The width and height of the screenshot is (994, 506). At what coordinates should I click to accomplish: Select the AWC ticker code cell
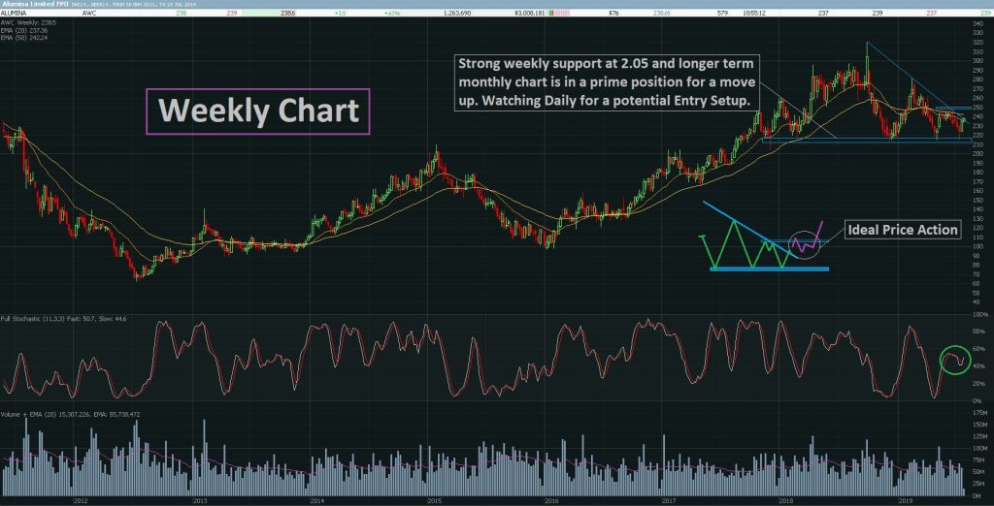click(x=88, y=12)
